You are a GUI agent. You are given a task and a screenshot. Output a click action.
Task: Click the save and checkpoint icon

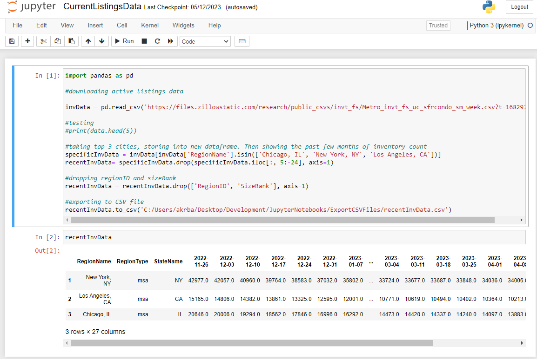pos(12,41)
